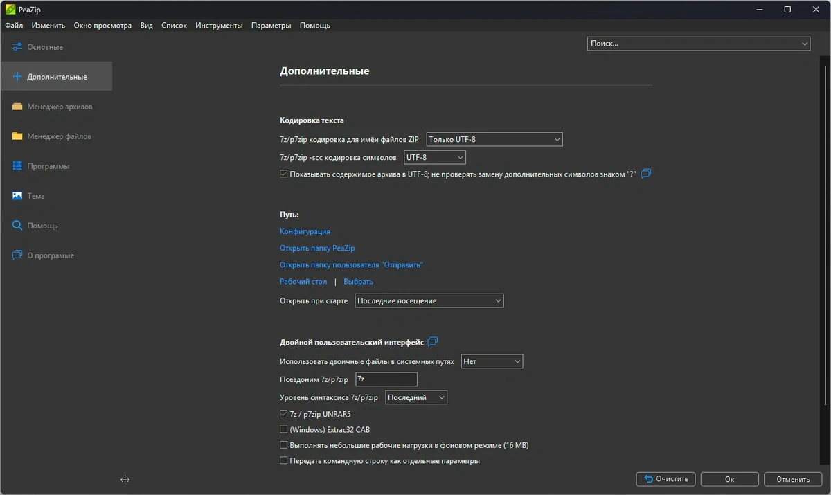Expand Открыть при старте dropdown
Viewport: 831px width, 495px height.
pyautogui.click(x=429, y=301)
